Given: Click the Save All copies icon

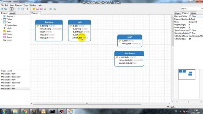Looking at the screenshot, I should pos(6,9).
